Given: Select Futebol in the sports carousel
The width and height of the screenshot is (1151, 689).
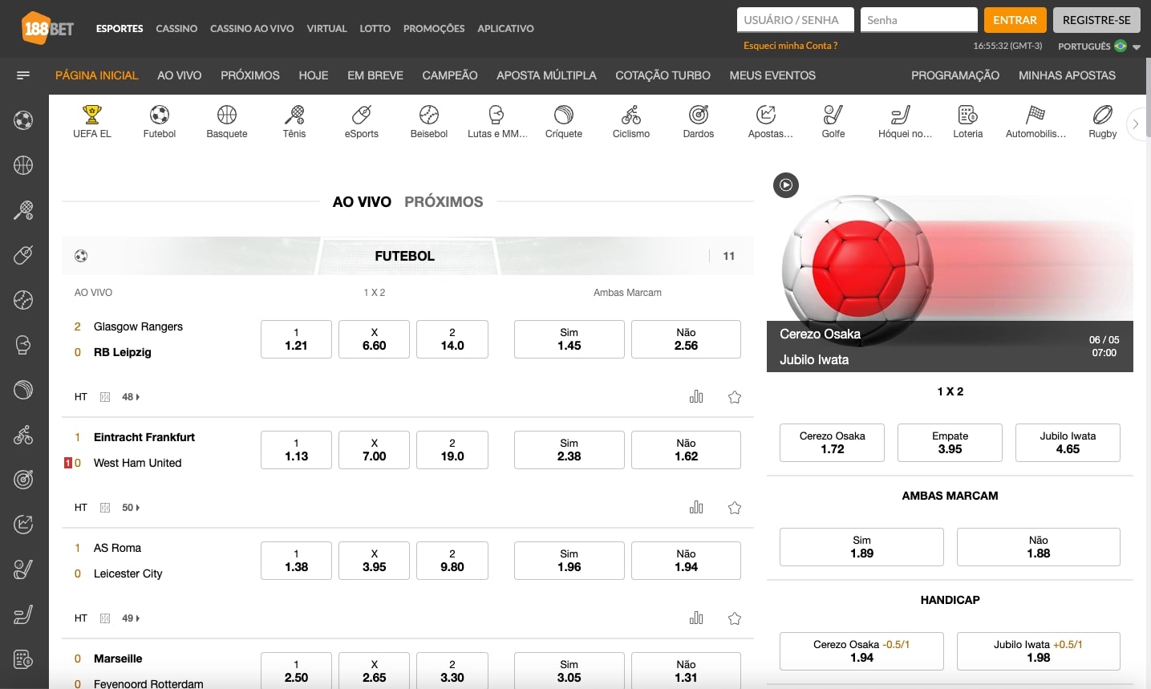Looking at the screenshot, I should (160, 122).
